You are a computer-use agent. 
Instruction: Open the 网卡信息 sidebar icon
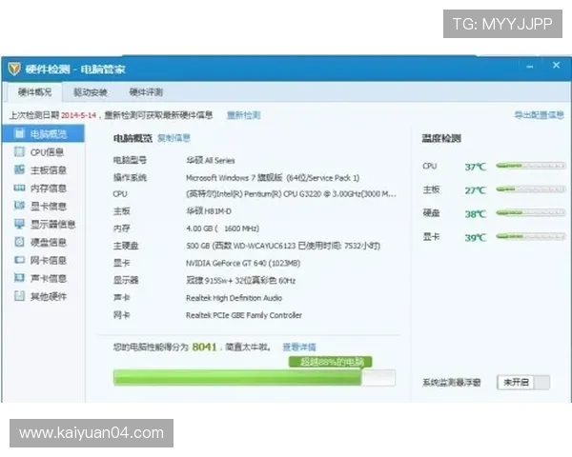(20, 260)
